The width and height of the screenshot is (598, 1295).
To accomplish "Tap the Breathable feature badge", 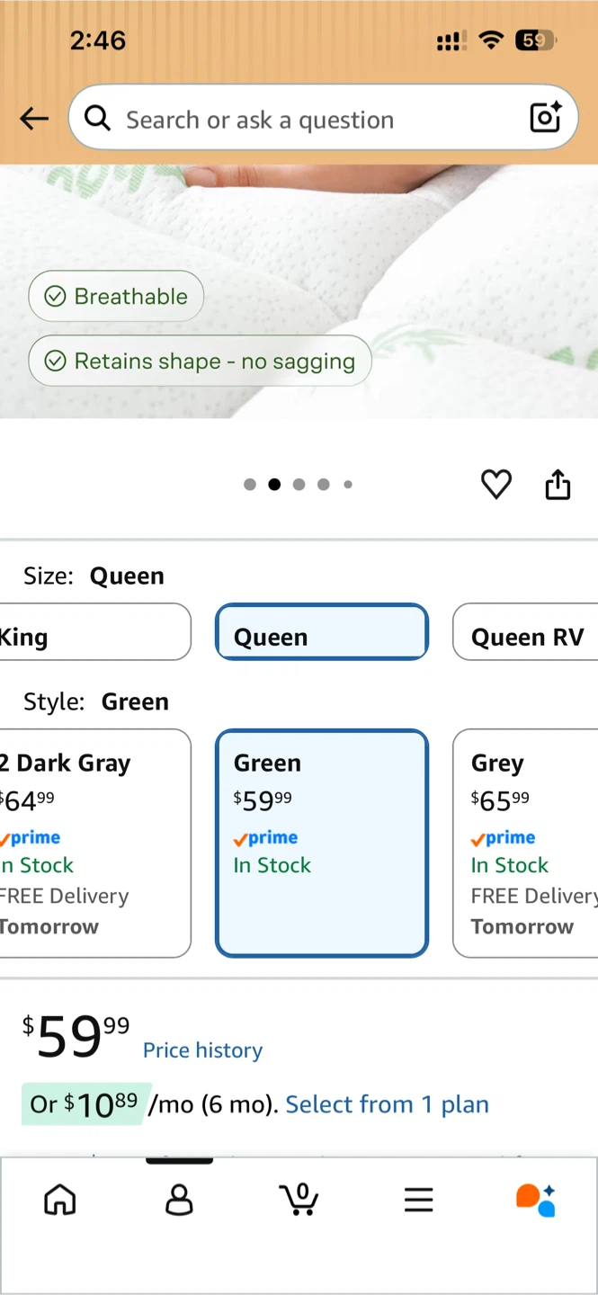I will click(116, 296).
